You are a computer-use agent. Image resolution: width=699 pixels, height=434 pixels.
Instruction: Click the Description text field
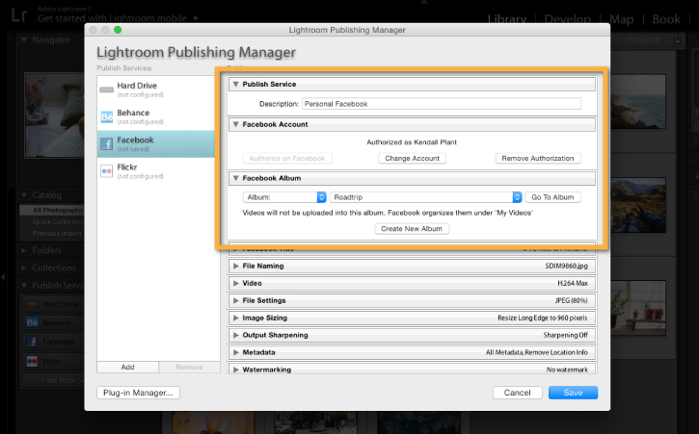pos(442,104)
